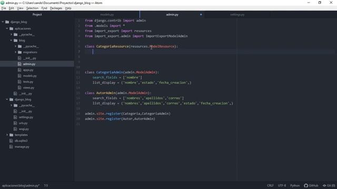Open the Help menu
The height and width of the screenshot is (189, 337).
68,8
